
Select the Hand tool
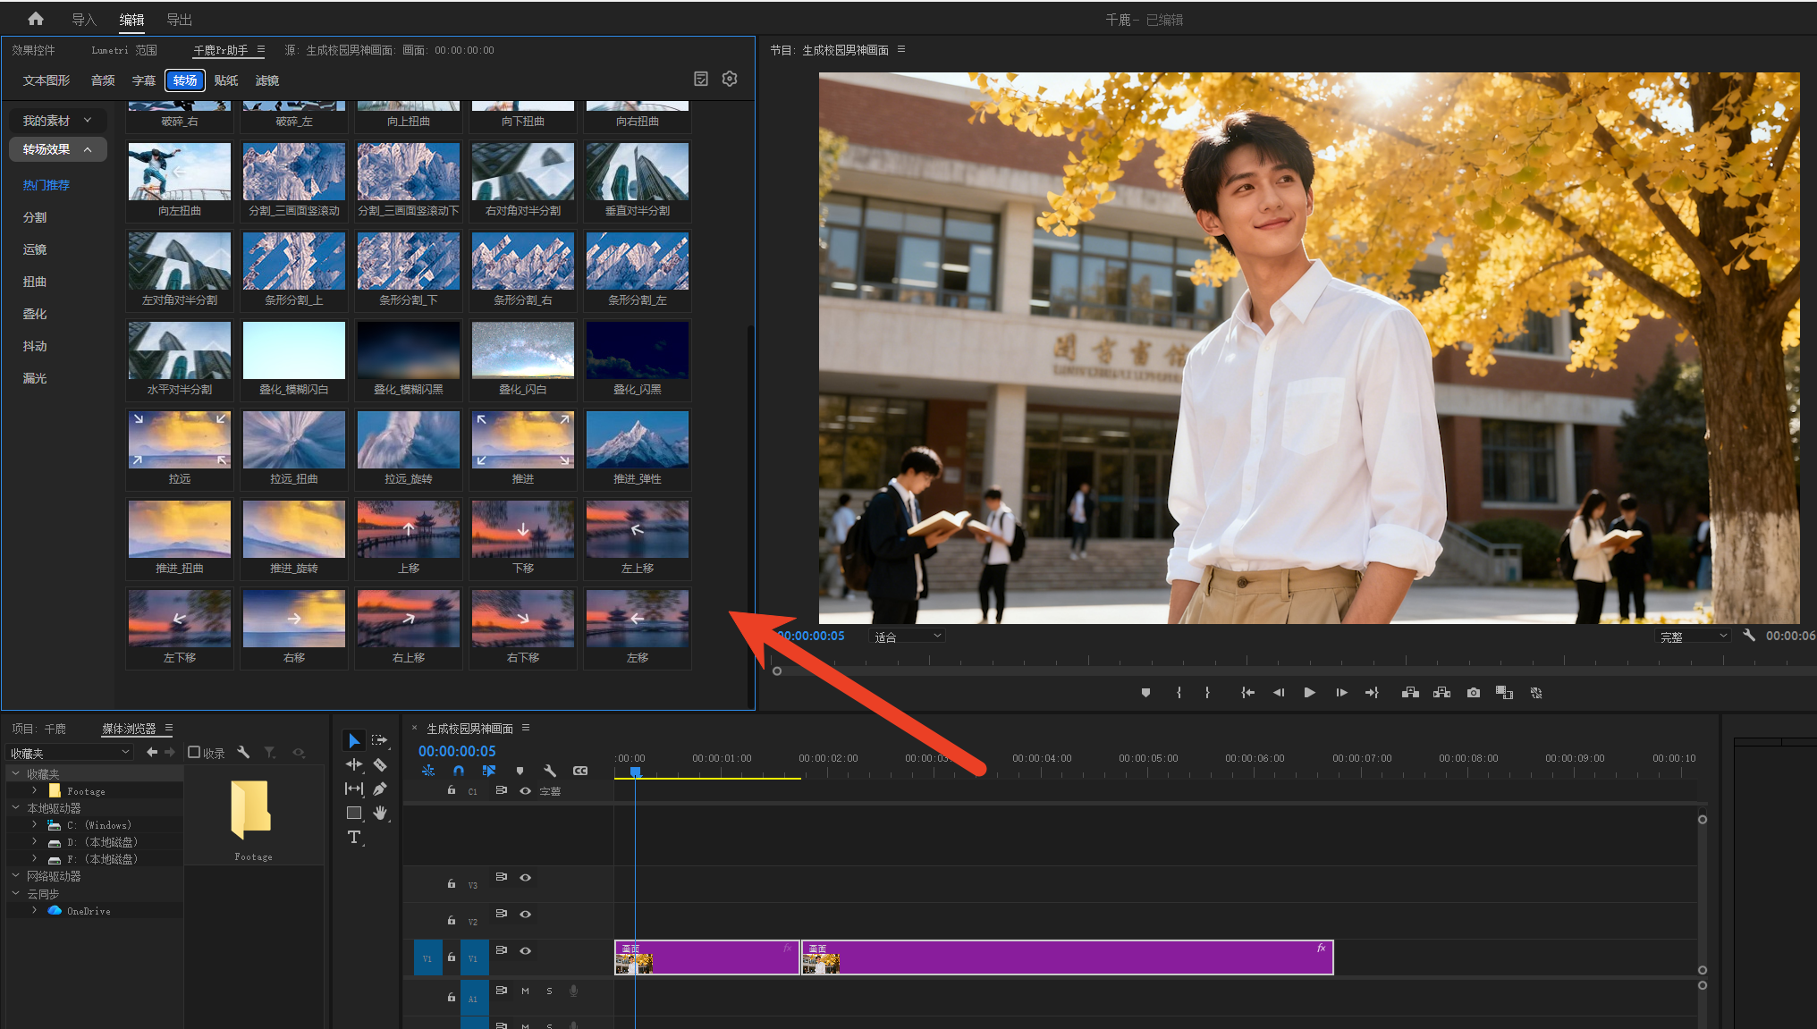[x=380, y=813]
